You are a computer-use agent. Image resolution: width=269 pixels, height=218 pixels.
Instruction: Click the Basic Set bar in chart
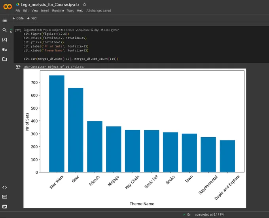pos(152,151)
